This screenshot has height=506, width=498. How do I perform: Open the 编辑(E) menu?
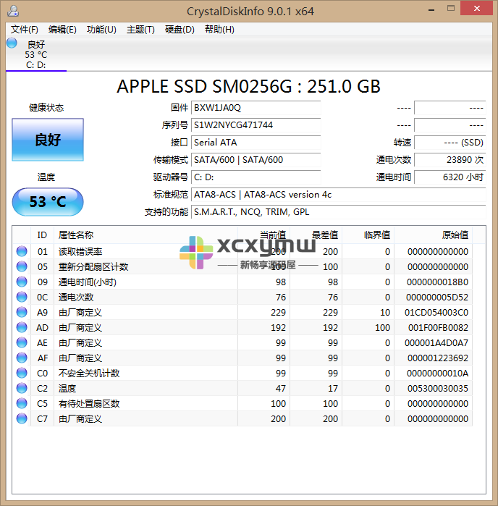point(62,30)
